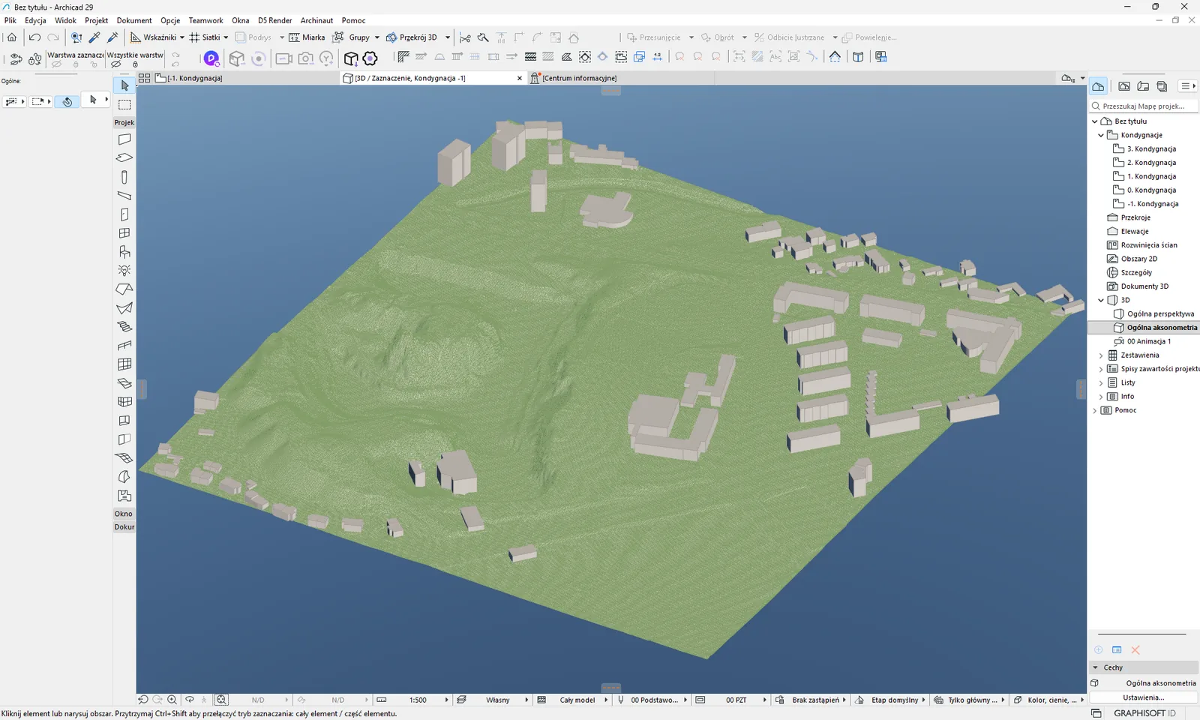Activate the eyedropper pick-up parameters tool
Screen dimensions: 1200x720
tap(94, 37)
